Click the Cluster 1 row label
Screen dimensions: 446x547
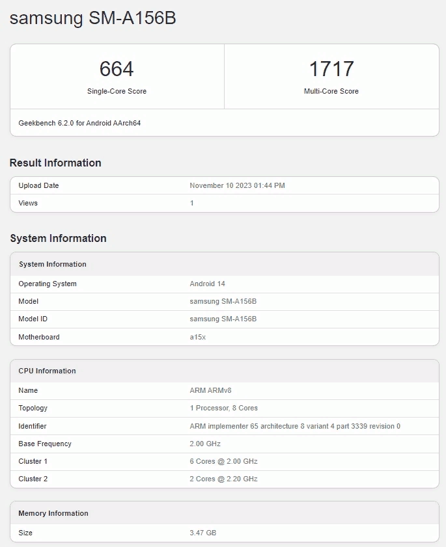point(33,461)
